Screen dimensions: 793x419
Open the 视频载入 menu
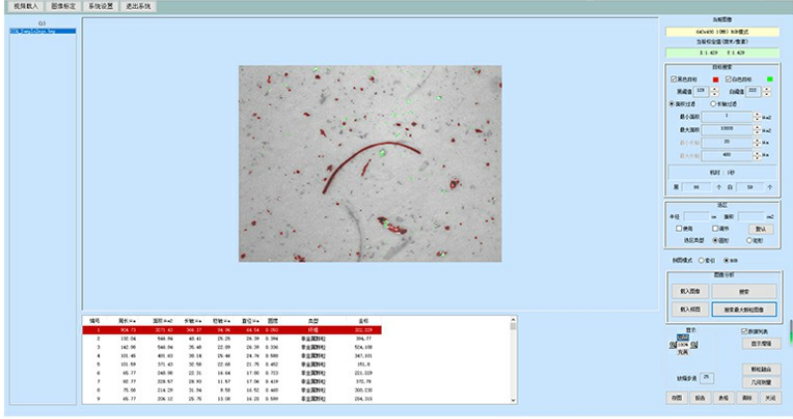20,6
